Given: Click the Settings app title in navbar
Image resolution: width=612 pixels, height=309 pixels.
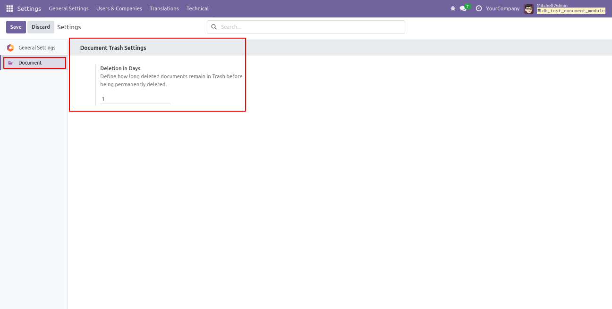Looking at the screenshot, I should click(x=29, y=8).
